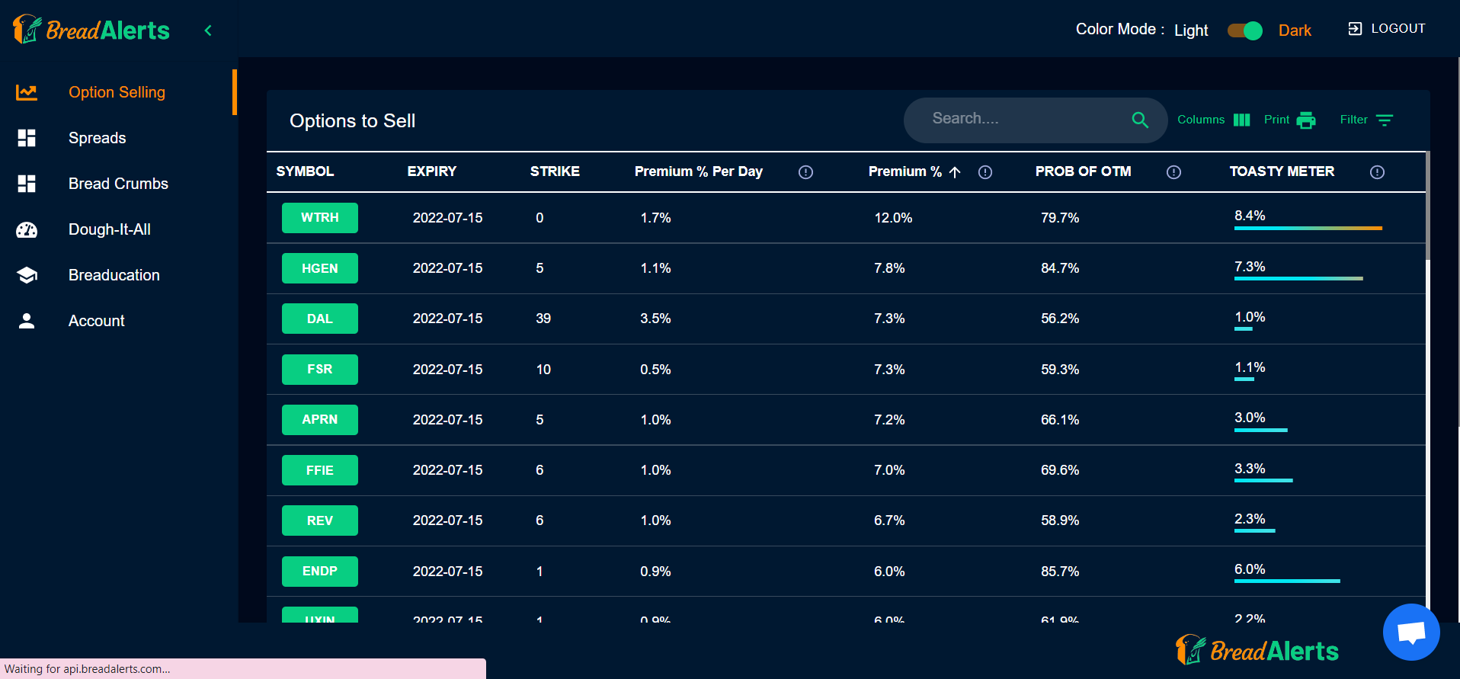
Task: Click the Premium % column header text
Action: click(904, 171)
